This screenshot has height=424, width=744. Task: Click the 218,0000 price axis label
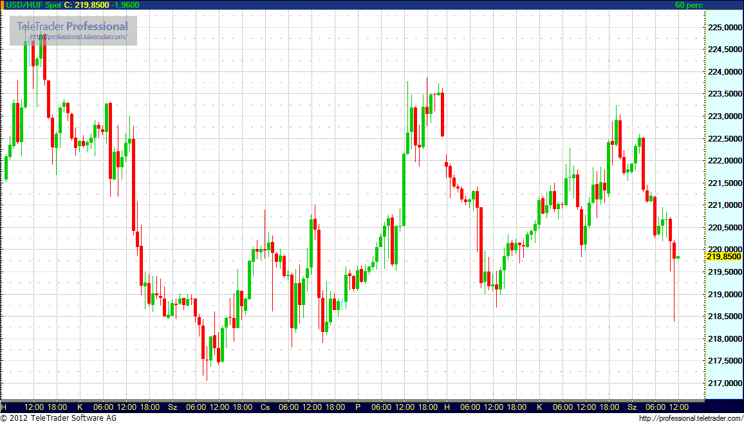[725, 339]
